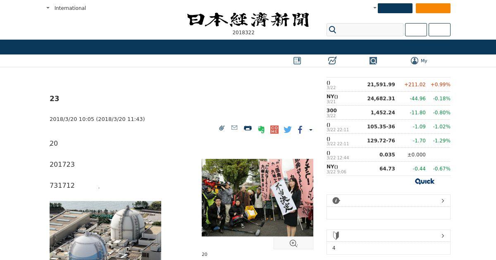Screen dimensions: 496x260
Task: Click the My label in subnav
Action: (x=424, y=61)
